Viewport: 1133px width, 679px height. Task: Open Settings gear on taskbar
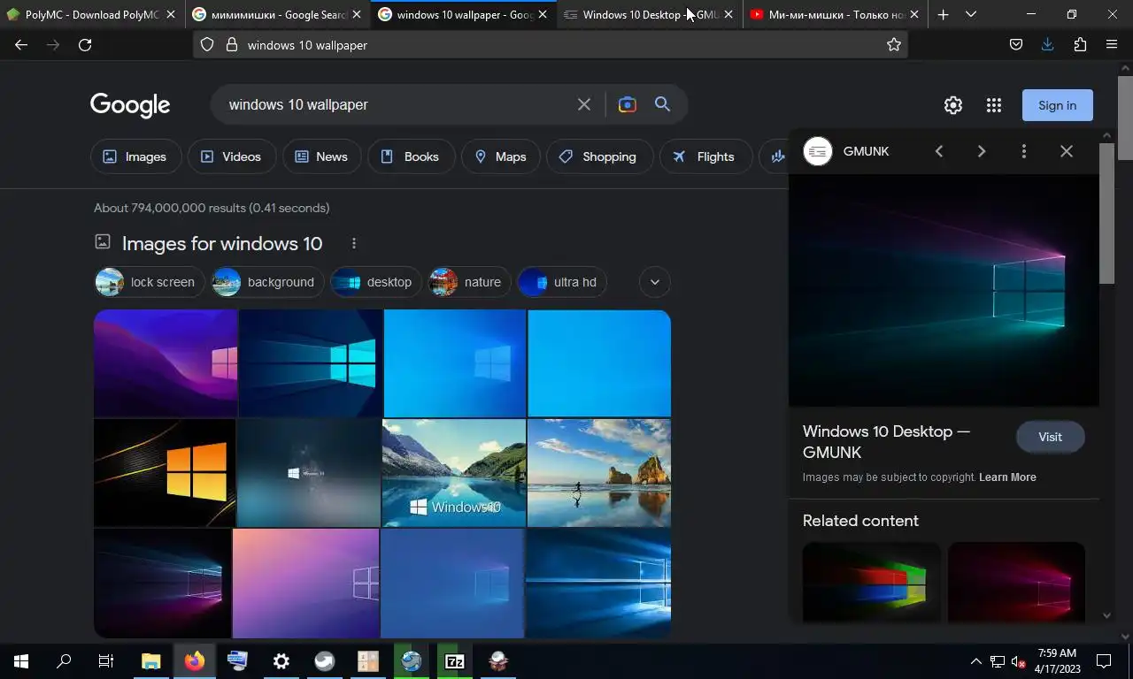point(281,661)
